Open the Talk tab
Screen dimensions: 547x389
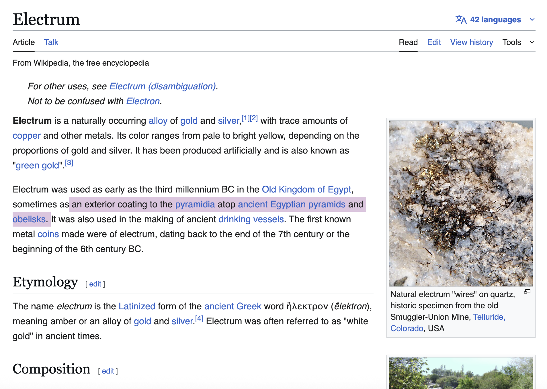point(51,42)
